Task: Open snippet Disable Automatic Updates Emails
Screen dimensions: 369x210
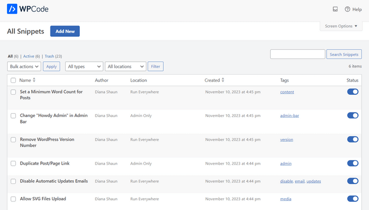Action: tap(54, 181)
